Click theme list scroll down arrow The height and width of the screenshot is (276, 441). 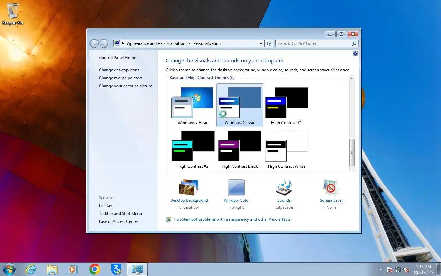coord(352,169)
